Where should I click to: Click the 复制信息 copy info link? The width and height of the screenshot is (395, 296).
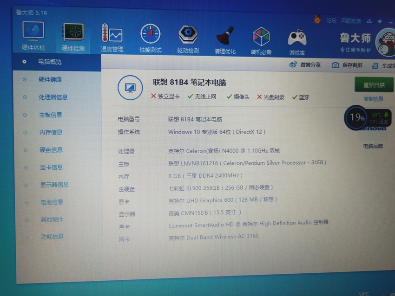coord(373,99)
